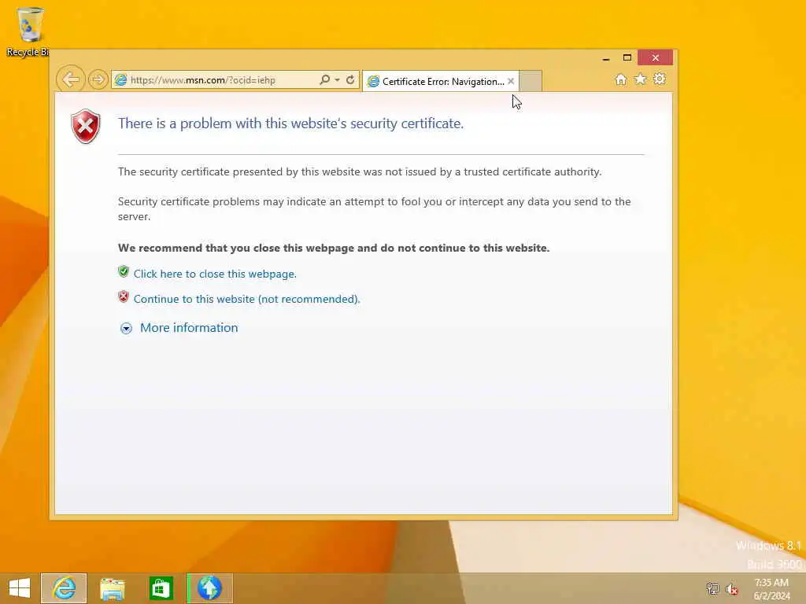The image size is (806, 604).
Task: Click the Forward navigation arrow
Action: pyautogui.click(x=97, y=79)
